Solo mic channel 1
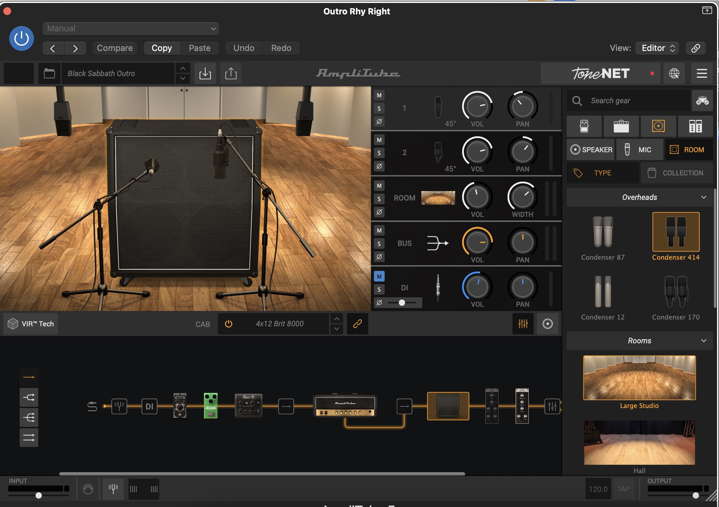The image size is (719, 507). tap(379, 108)
